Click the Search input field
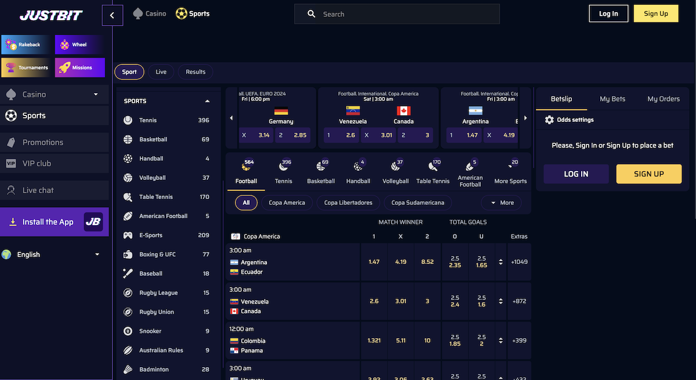The height and width of the screenshot is (380, 696). tap(397, 14)
